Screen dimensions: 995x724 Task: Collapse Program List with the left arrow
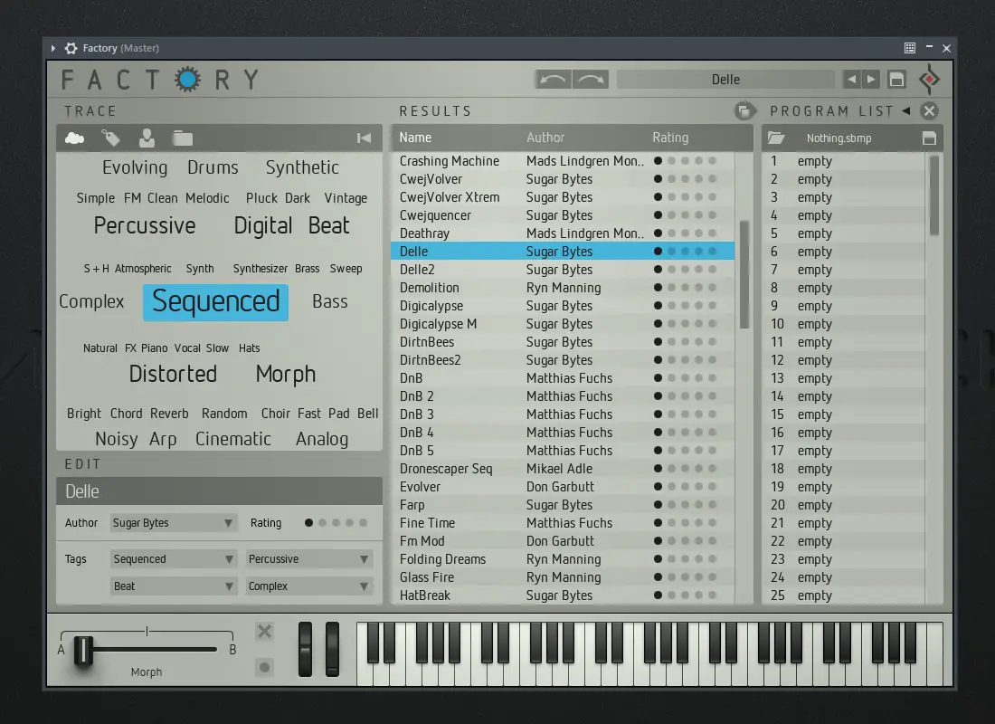click(906, 111)
